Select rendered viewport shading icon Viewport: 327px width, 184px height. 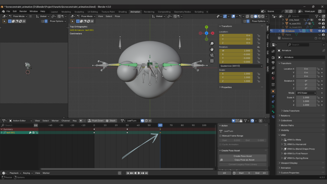pos(262,16)
